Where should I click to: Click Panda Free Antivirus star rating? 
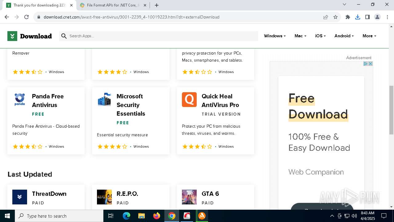(27, 146)
